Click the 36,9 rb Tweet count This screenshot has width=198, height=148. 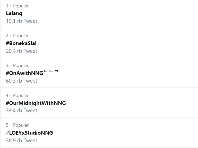coord(22,141)
